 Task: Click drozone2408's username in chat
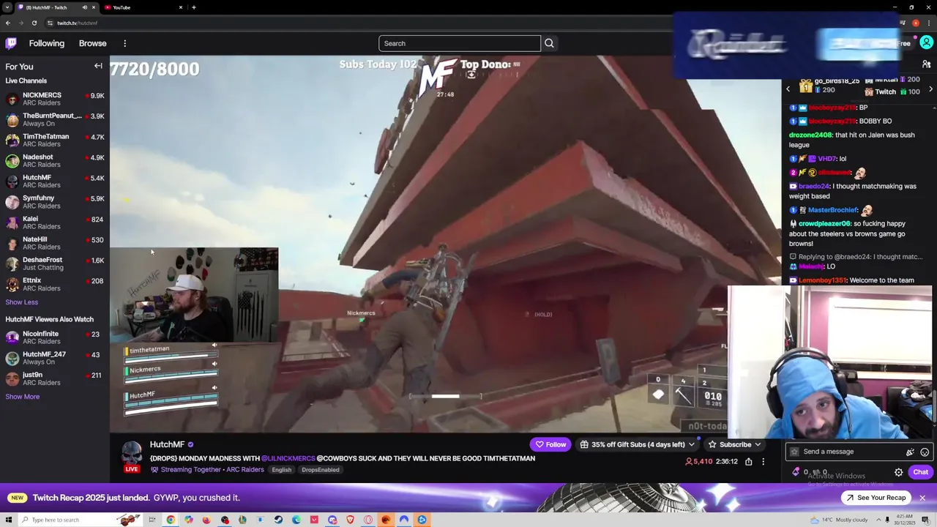point(810,135)
